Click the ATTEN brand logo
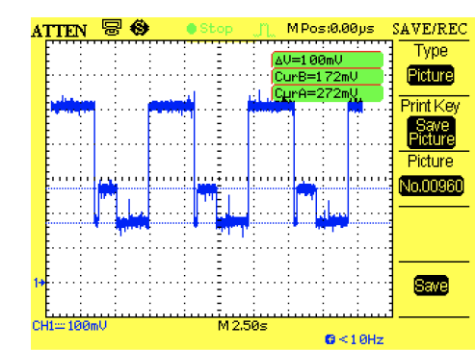Viewport: 475px width, 350px height. click(x=60, y=31)
